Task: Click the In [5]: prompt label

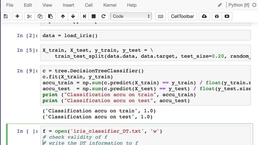Action: click(27, 50)
